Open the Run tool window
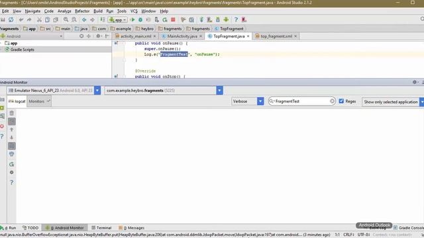Screen dimensions: 424x238 coord(9,227)
